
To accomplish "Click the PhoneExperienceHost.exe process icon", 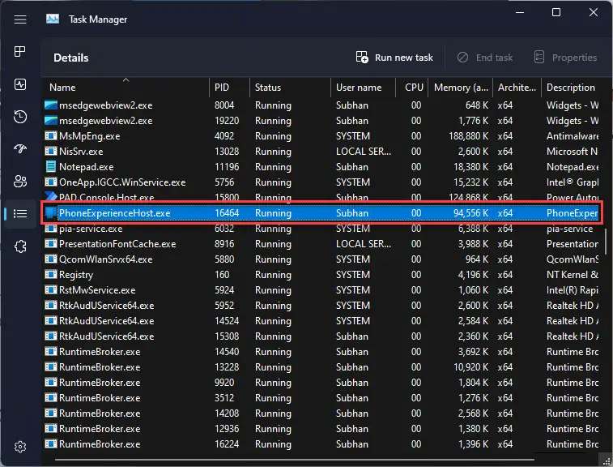I will coord(51,213).
